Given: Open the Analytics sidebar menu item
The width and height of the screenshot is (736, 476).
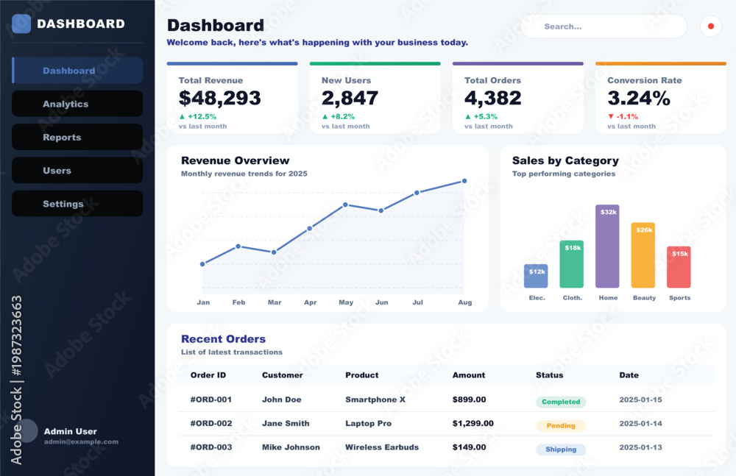Looking at the screenshot, I should (x=77, y=104).
